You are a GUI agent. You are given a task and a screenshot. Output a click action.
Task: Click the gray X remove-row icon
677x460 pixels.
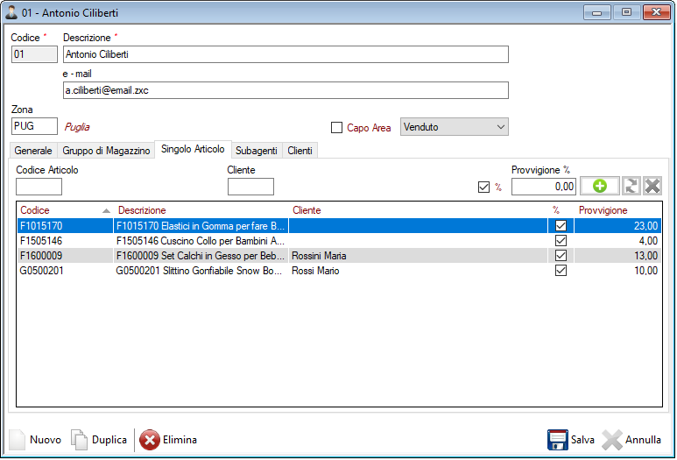652,186
